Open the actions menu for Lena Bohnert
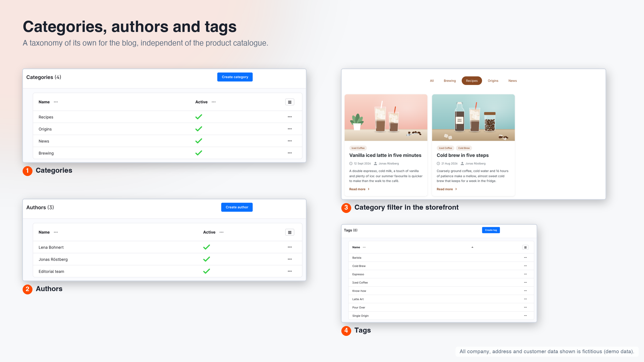Viewport: 644px width, 362px height. (x=290, y=247)
